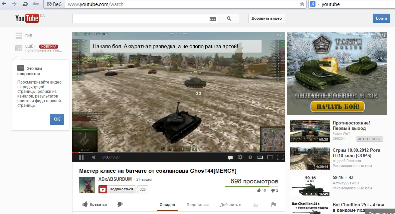Click the key icon in the browser toolbar

36,4
